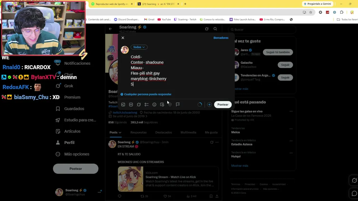Viewport: 358px width, 201px height.
Task: Add a photo with the media icon
Action: [123, 104]
